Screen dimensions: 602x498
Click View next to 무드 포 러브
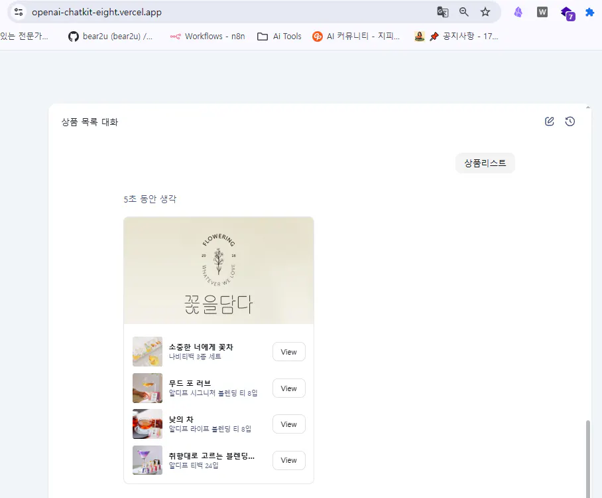[x=288, y=388]
